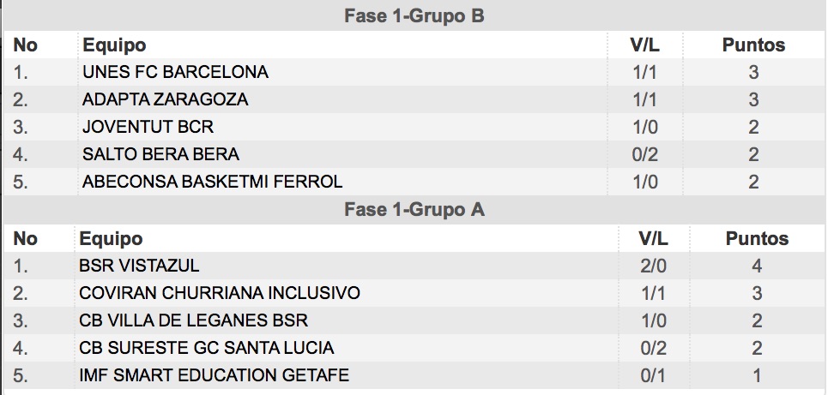This screenshot has height=395, width=828.
Task: Click No column header in Grupo A
Action: [25, 239]
